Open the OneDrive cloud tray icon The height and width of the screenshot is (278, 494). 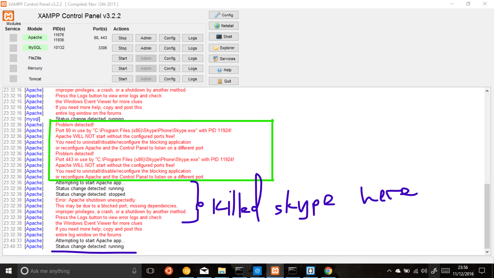pyautogui.click(x=398, y=271)
